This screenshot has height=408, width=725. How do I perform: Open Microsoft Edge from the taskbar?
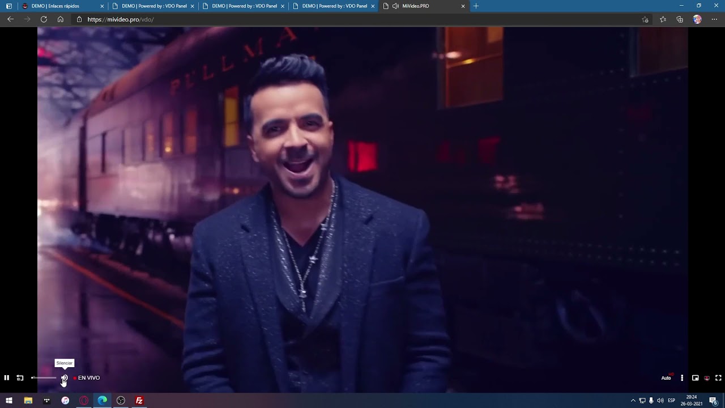[103, 401]
